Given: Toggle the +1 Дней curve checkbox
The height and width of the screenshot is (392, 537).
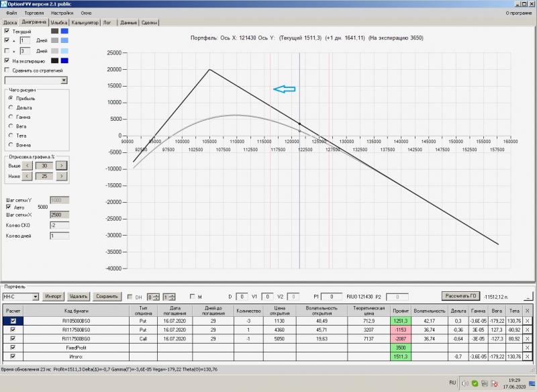Looking at the screenshot, I should (x=7, y=40).
